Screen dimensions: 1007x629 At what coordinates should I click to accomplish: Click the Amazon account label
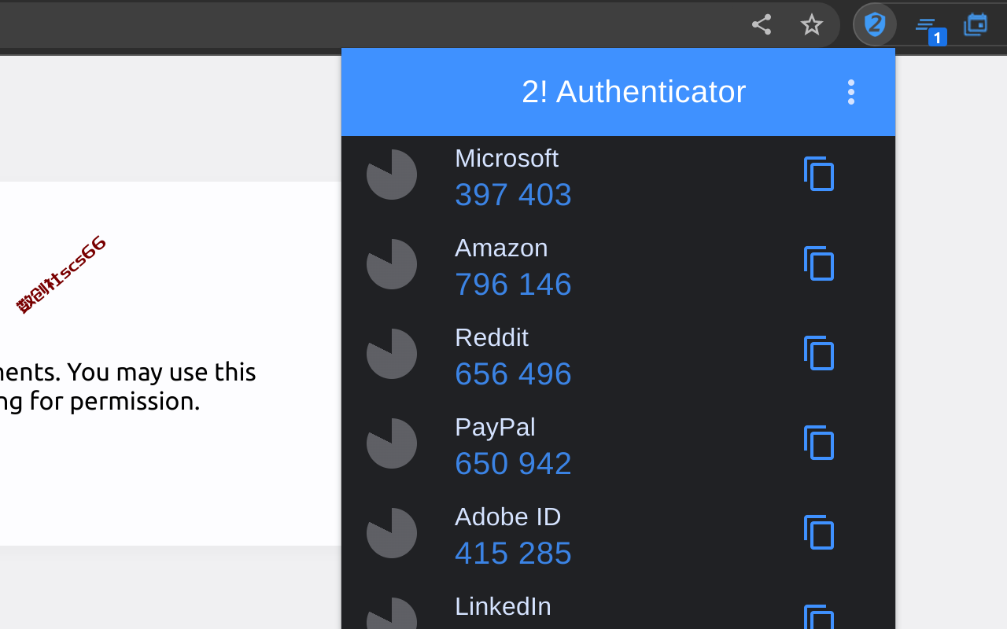coord(501,248)
